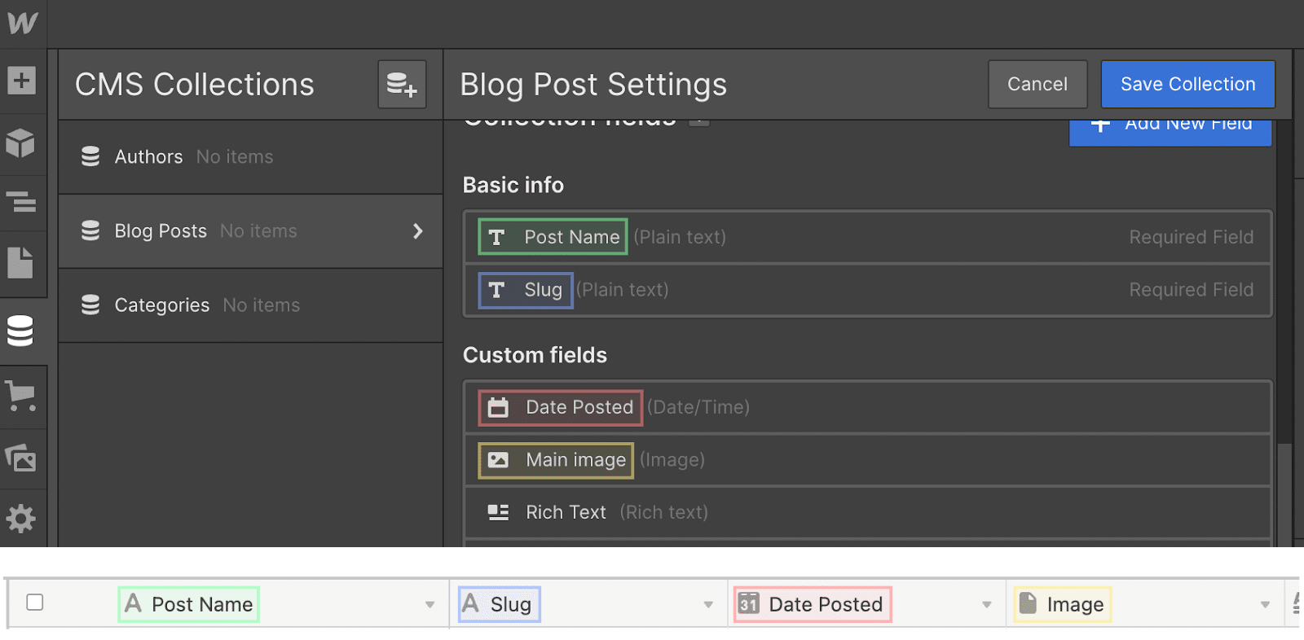Open the Date Posted column dropdown
1304x640 pixels.
[987, 605]
